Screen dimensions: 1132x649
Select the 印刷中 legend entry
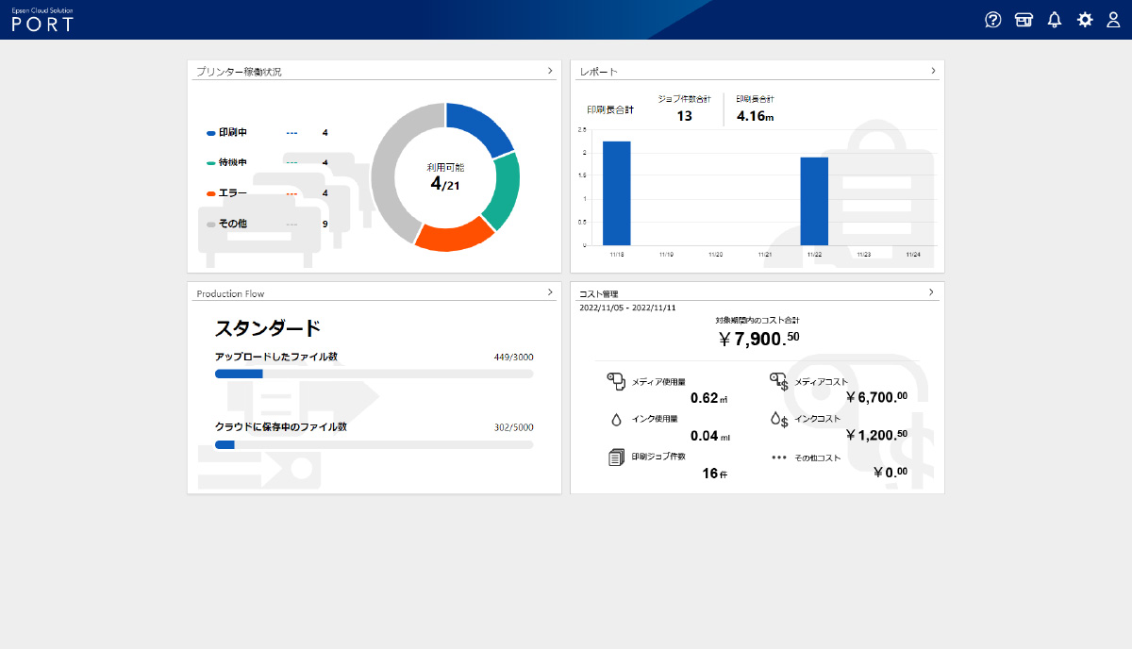tap(232, 133)
